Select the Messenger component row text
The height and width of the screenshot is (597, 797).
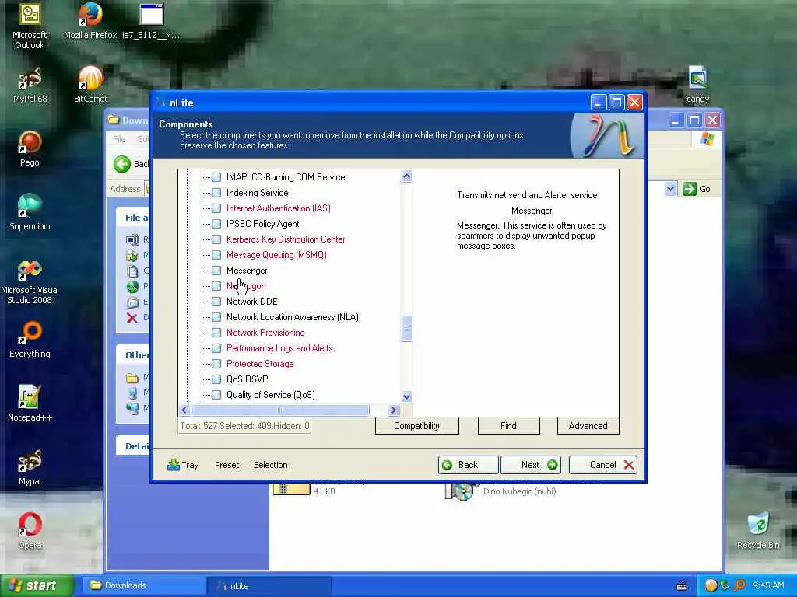tap(247, 271)
